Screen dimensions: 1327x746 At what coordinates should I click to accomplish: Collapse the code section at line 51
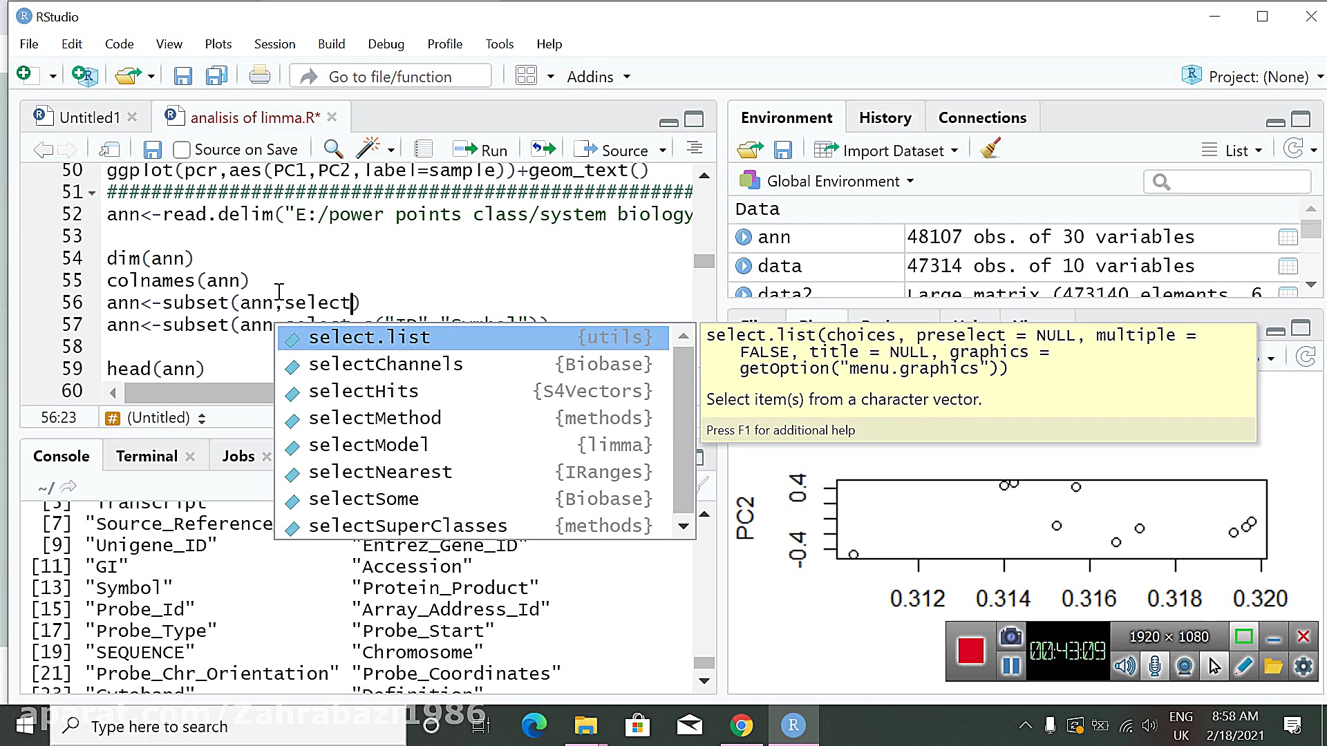(x=92, y=193)
